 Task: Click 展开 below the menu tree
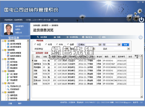[20, 103]
